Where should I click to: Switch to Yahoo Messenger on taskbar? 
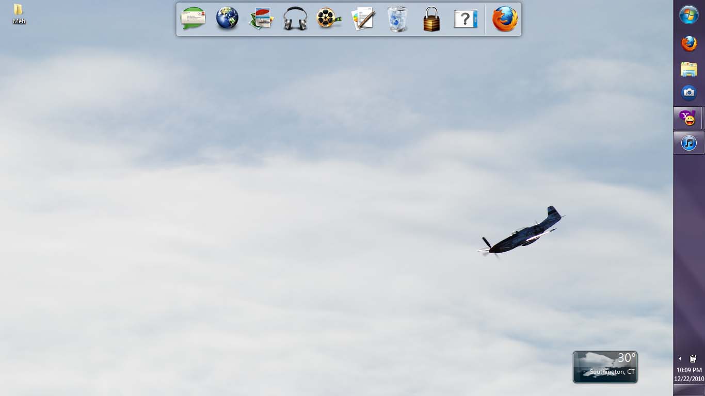(688, 118)
